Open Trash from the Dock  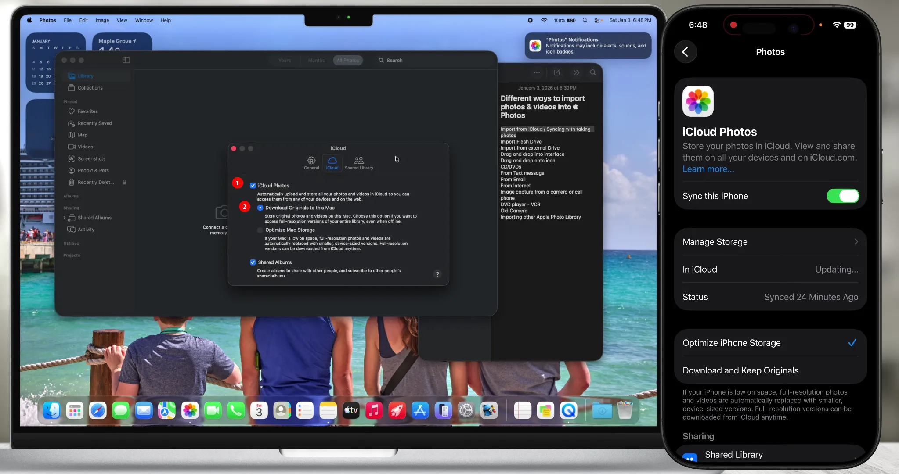tap(625, 411)
